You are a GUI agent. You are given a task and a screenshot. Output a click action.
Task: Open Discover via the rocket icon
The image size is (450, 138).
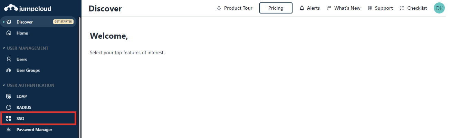(9, 22)
